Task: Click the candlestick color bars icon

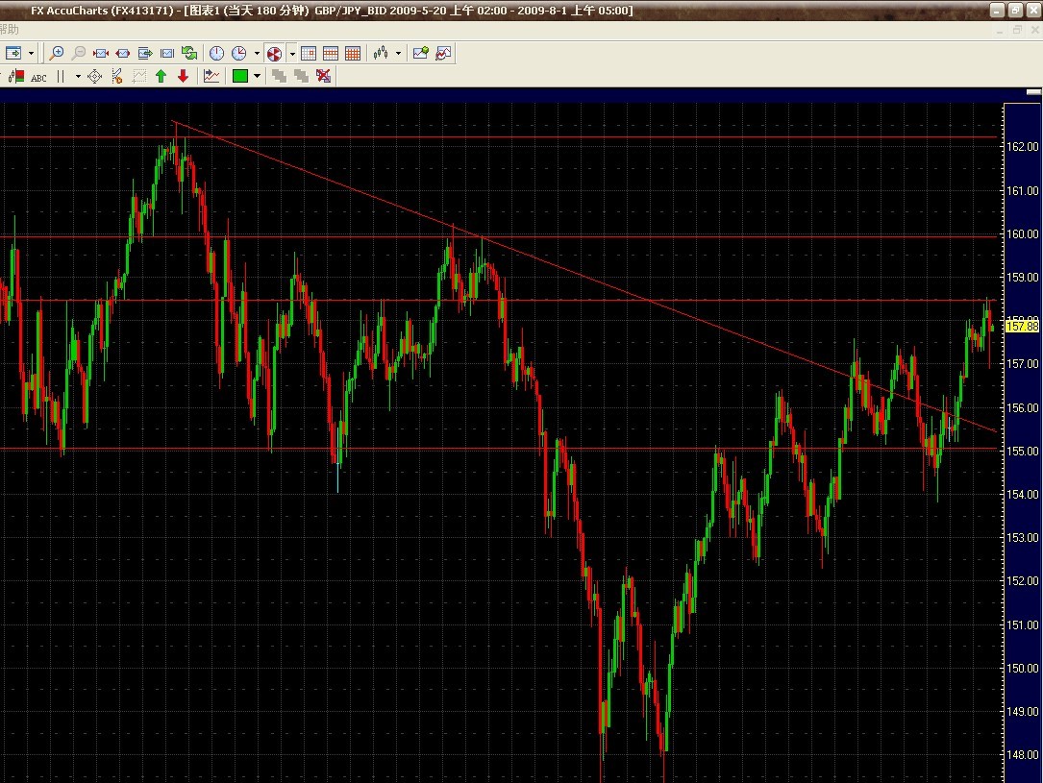Action: (x=16, y=77)
